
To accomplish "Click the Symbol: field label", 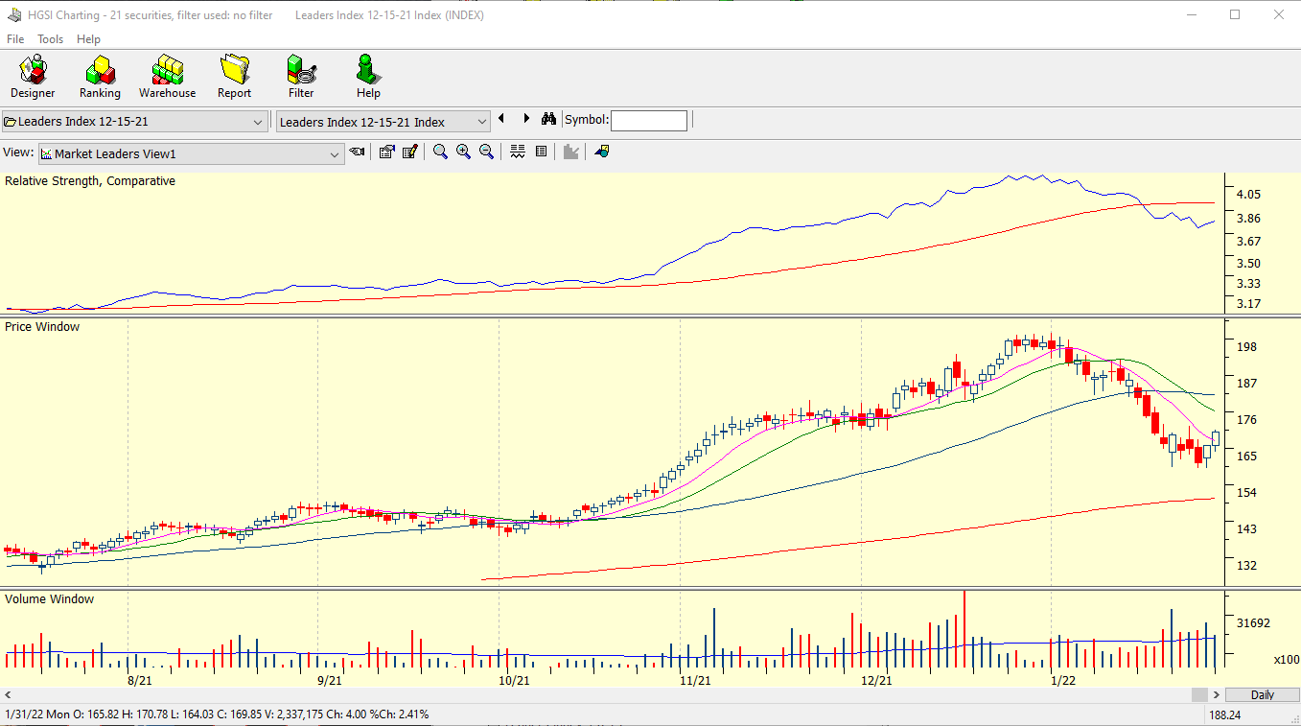I will coord(586,120).
